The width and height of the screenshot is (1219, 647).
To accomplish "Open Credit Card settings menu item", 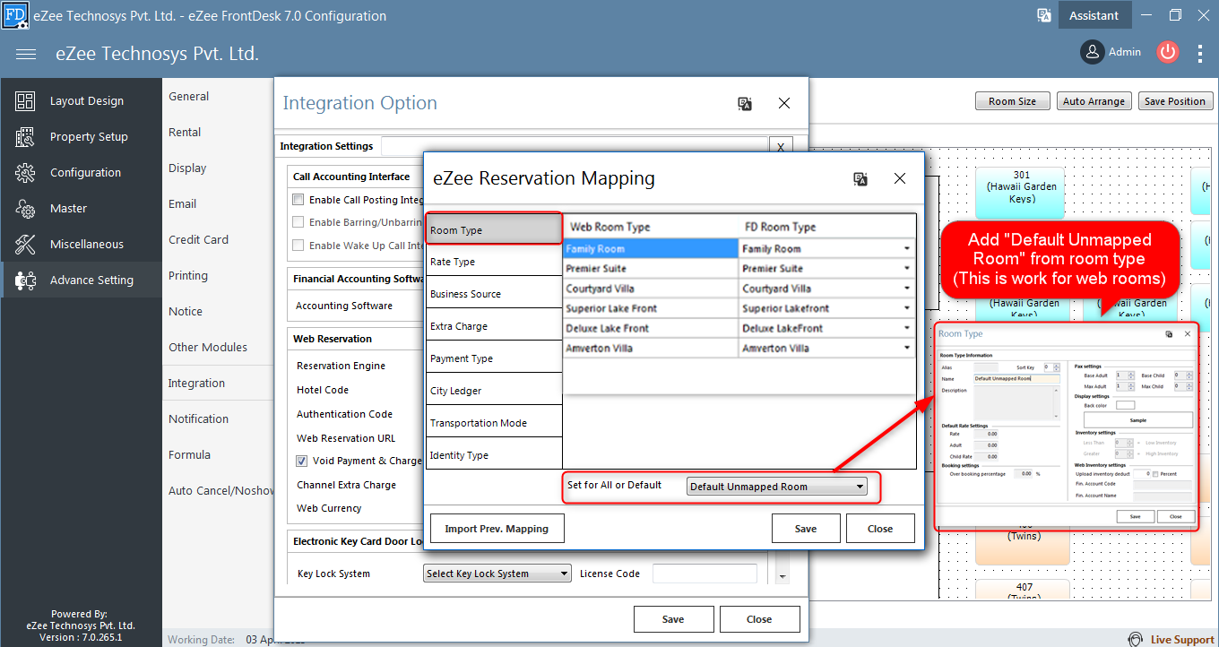I will (x=198, y=239).
